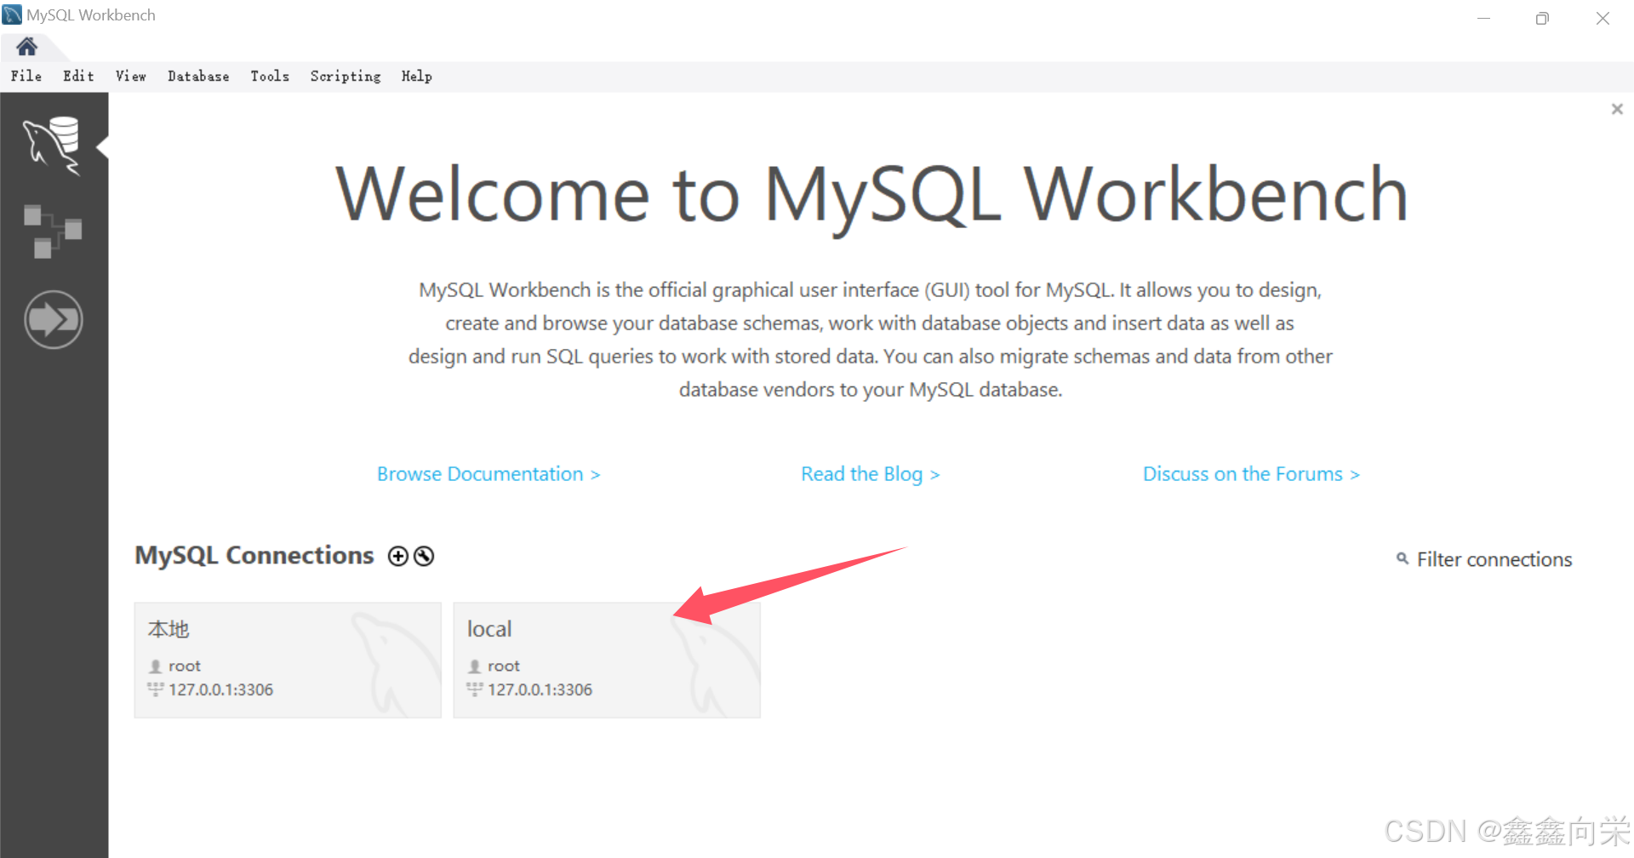Viewport: 1634px width, 858px height.
Task: Open the Scripting menu
Action: click(346, 76)
